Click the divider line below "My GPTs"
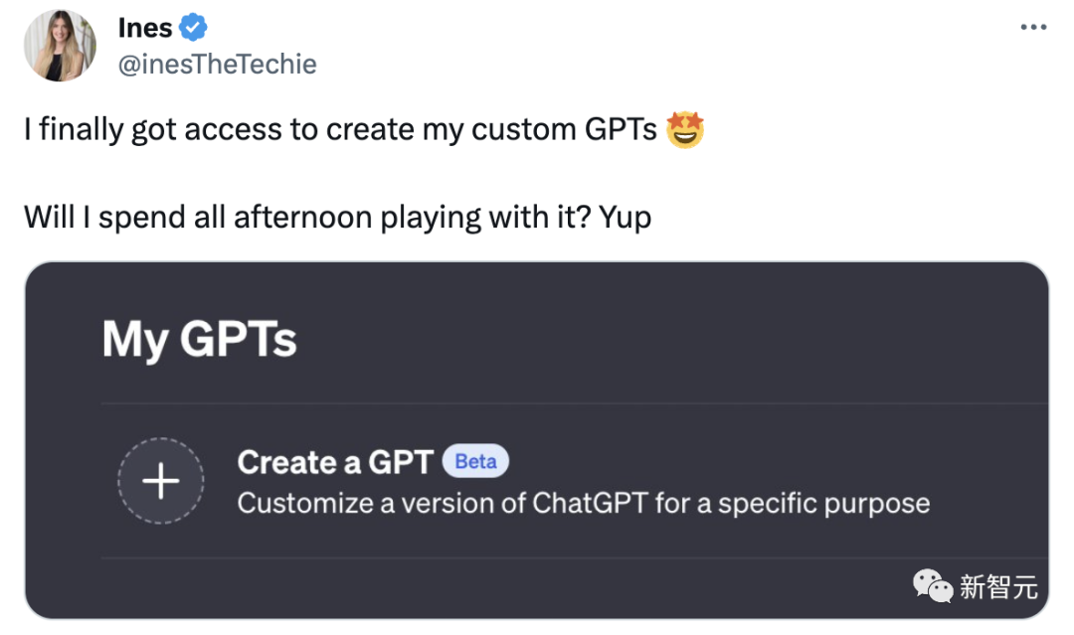The width and height of the screenshot is (1074, 635). tap(573, 403)
